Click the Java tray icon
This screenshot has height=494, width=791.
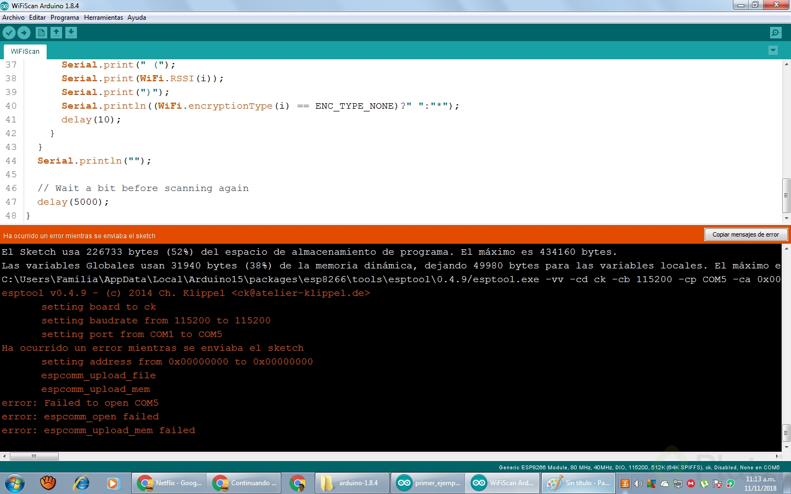[x=625, y=484]
